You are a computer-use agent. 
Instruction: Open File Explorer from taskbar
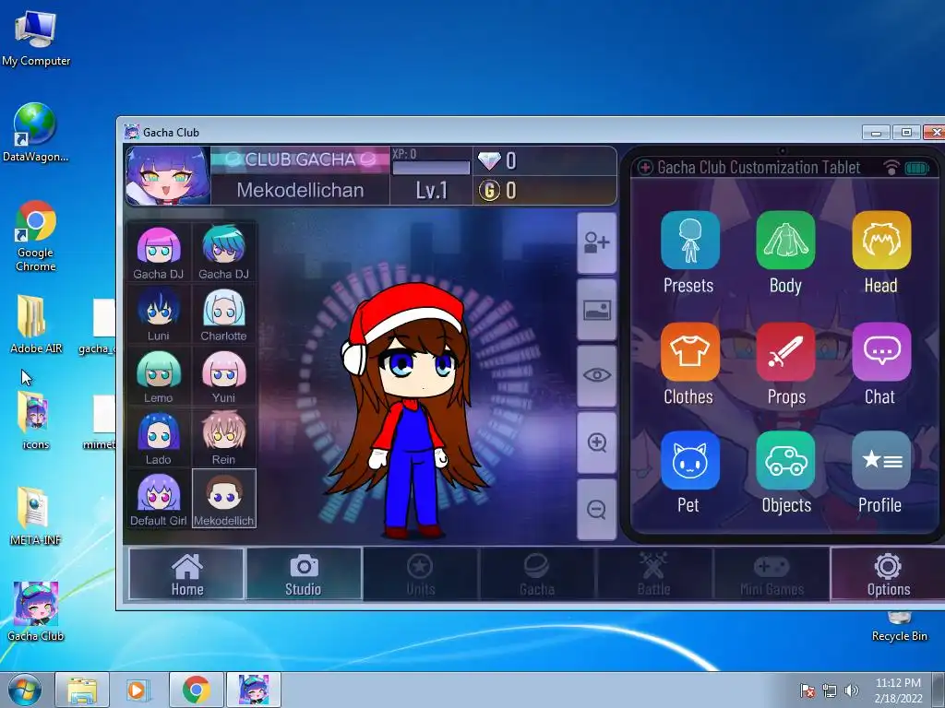coord(82,690)
